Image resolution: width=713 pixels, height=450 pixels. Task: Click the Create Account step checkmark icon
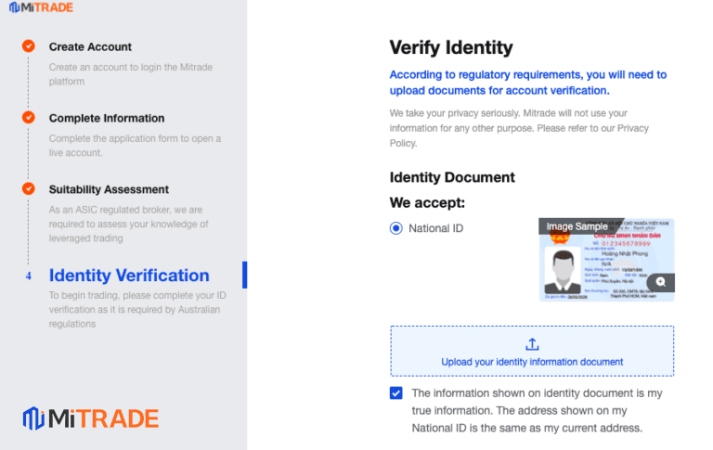tap(29, 46)
